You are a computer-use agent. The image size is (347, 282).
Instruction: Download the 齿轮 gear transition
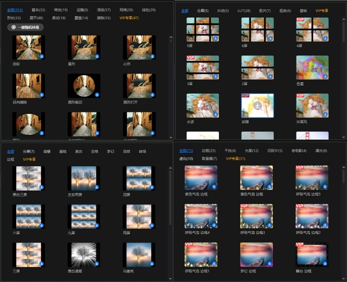tap(42, 56)
